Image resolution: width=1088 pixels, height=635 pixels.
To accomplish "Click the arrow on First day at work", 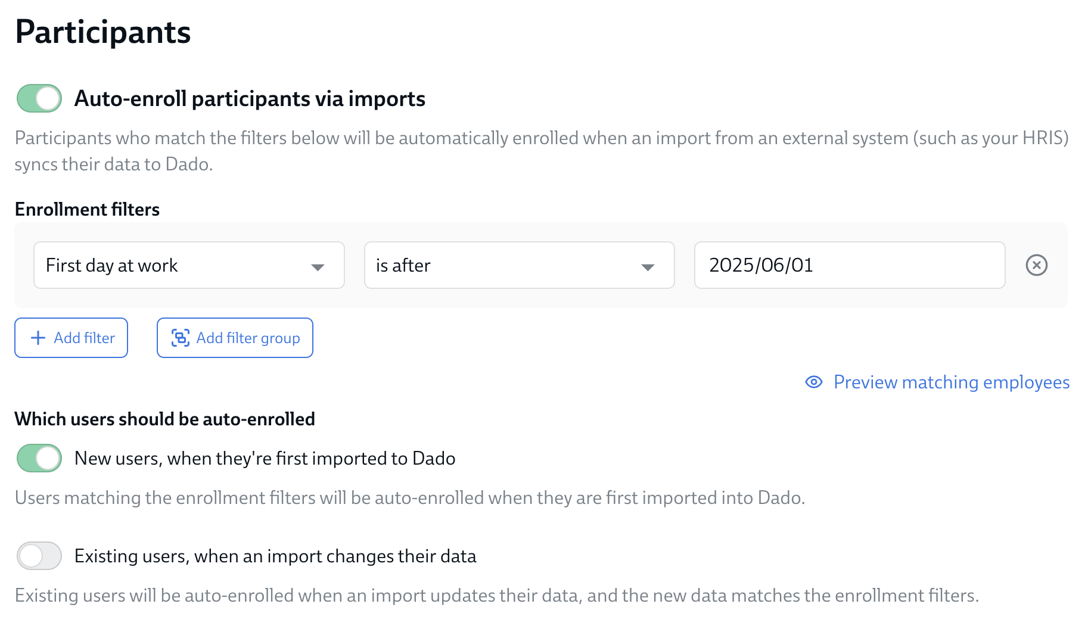I will pyautogui.click(x=318, y=267).
